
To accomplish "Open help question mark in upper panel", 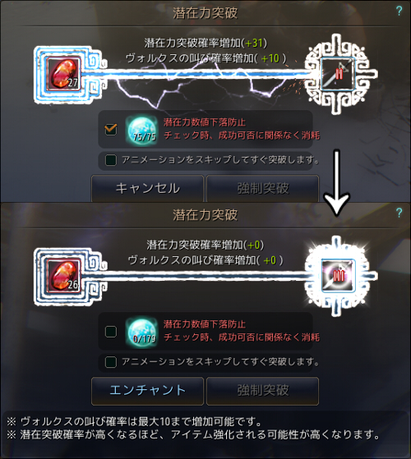I will tap(399, 11).
